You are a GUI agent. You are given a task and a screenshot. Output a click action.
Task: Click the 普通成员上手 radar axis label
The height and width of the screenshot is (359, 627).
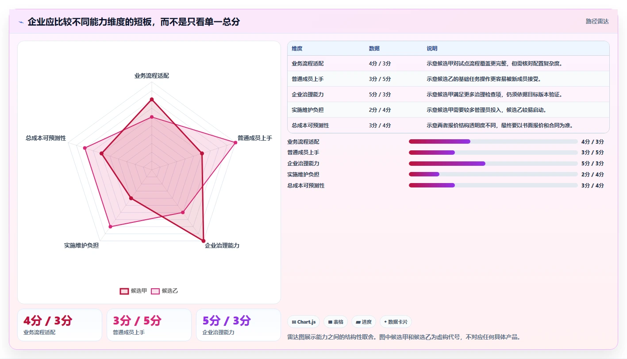255,138
